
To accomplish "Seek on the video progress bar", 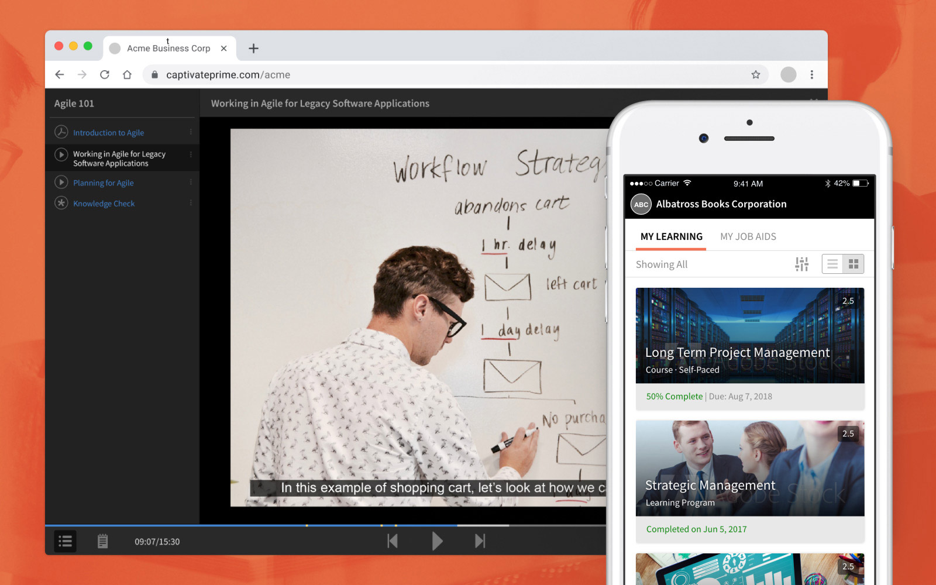I will point(326,525).
